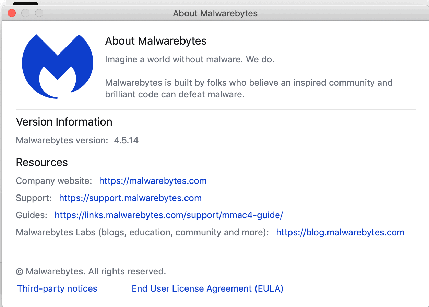
Task: Click the 'About Malwarebytes' window title bar text
Action: pyautogui.click(x=215, y=14)
